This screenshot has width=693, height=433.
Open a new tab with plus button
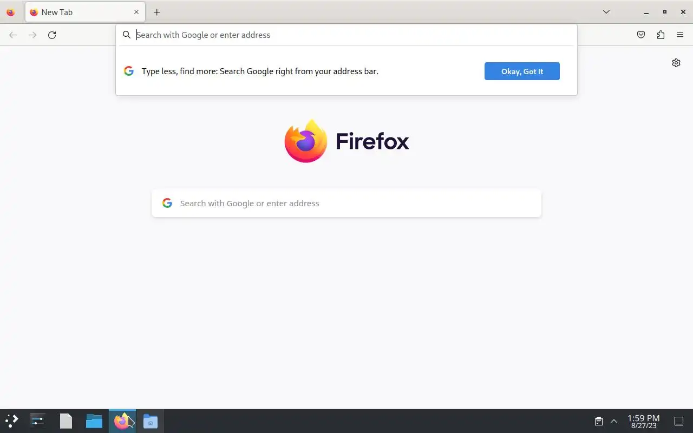(156, 12)
